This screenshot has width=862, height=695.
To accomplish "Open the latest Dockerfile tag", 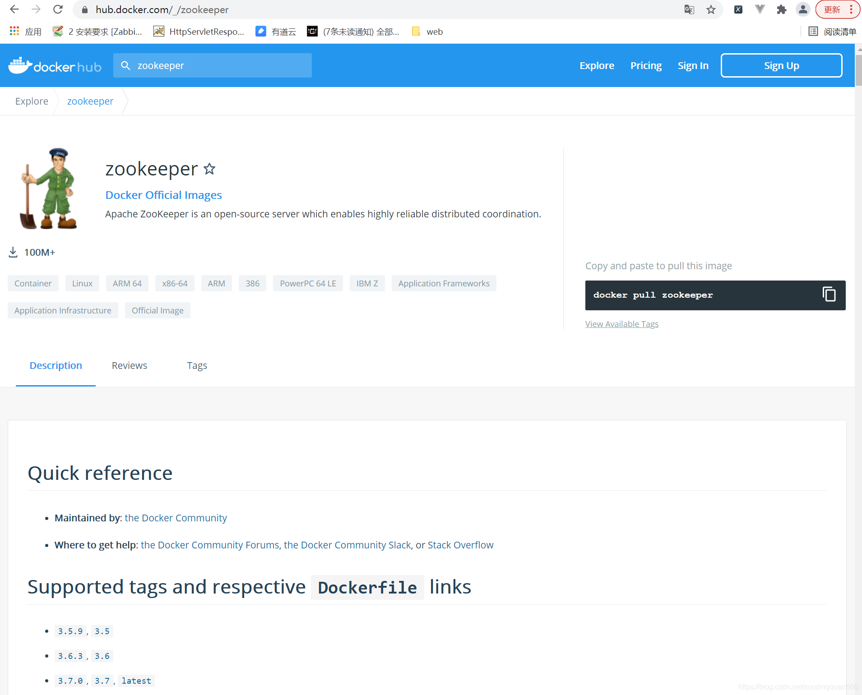I will 136,681.
